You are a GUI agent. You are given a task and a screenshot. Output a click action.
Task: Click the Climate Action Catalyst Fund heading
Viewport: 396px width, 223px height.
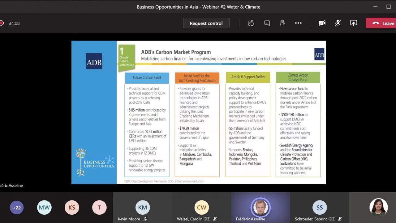tap(298, 77)
